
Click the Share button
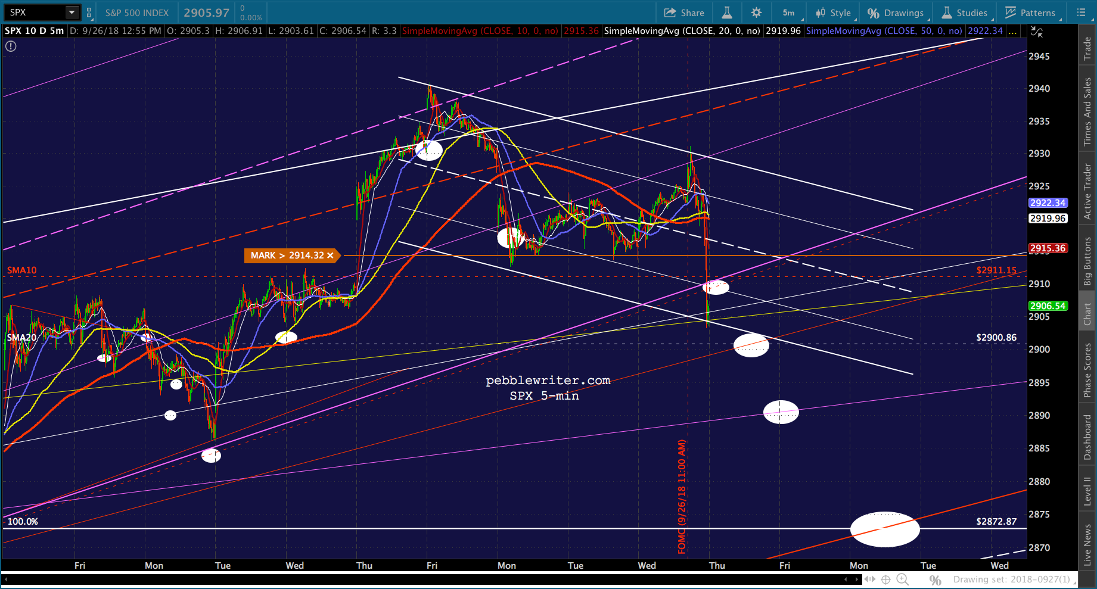[x=684, y=13]
